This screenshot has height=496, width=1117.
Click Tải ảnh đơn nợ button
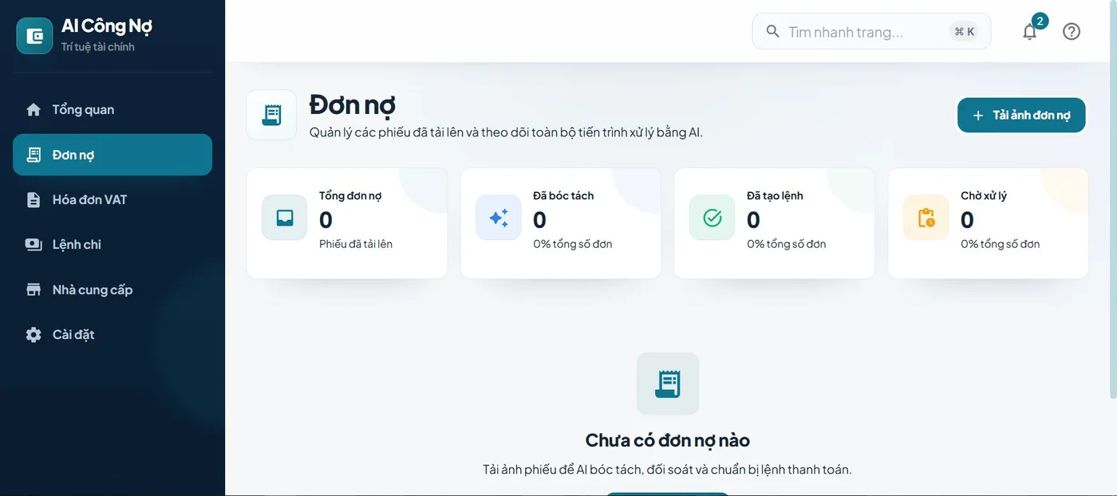[1021, 116]
